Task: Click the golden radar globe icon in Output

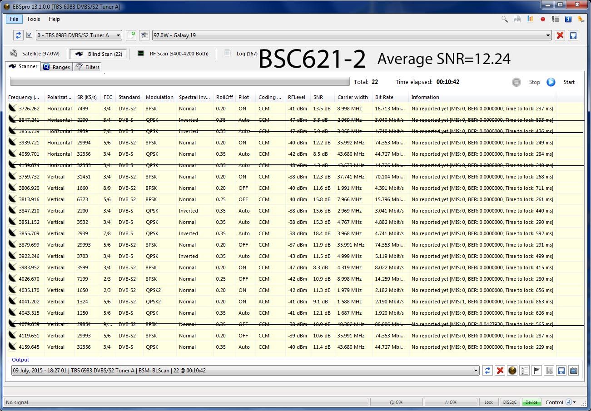Action: coord(512,371)
